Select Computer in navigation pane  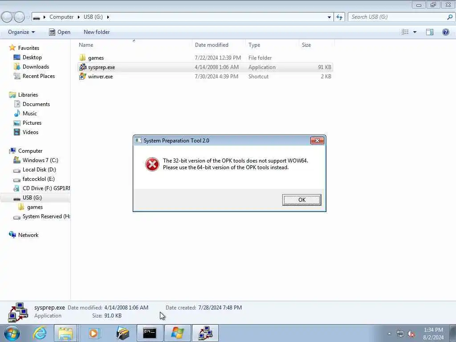(x=30, y=151)
